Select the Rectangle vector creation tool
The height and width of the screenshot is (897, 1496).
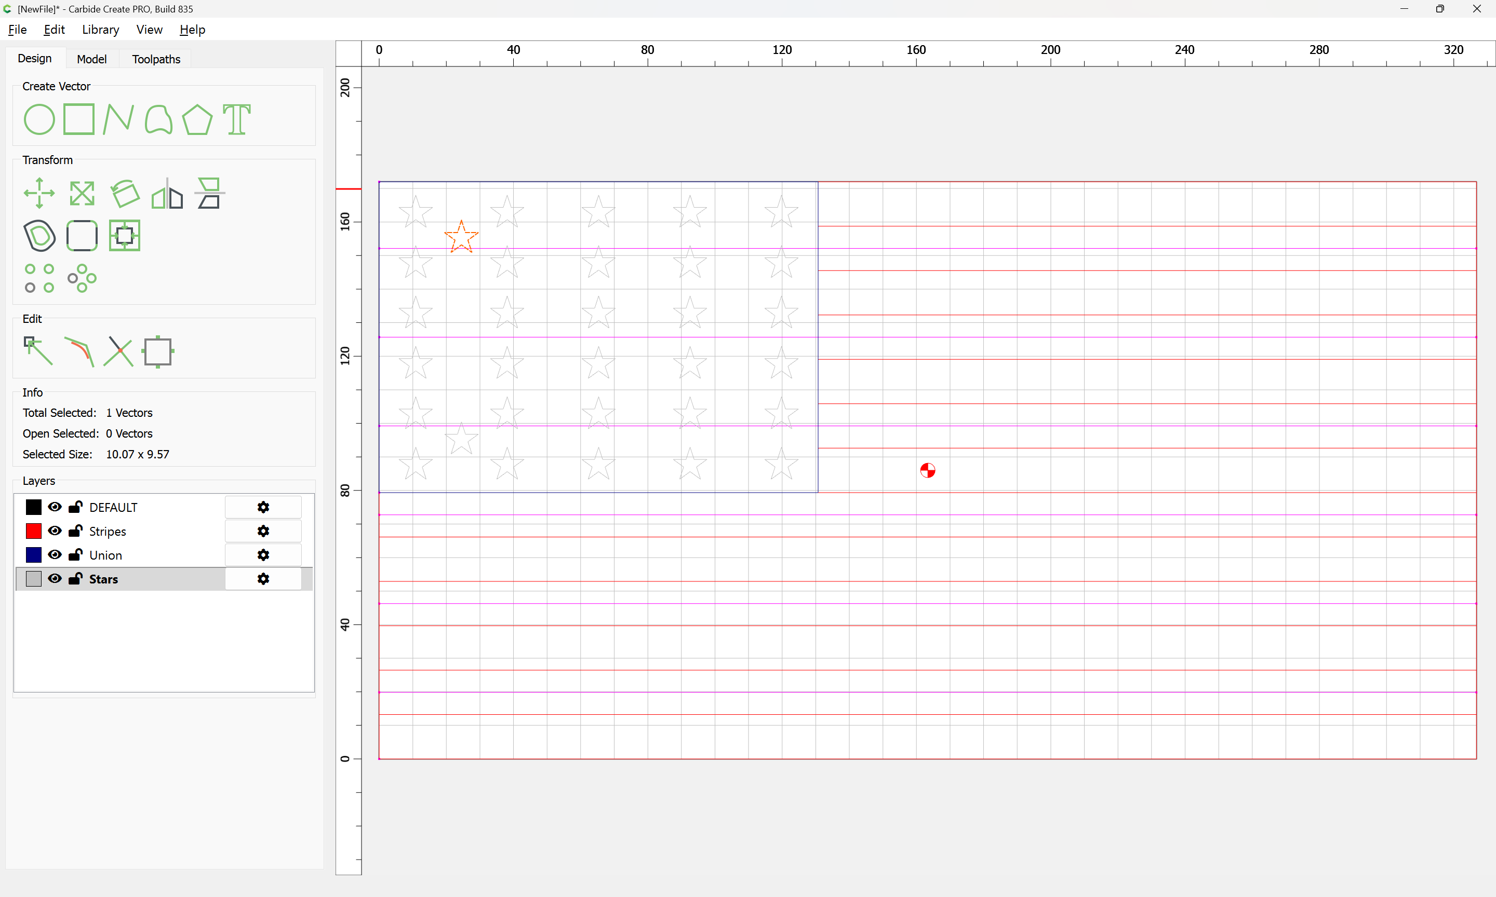(x=79, y=119)
